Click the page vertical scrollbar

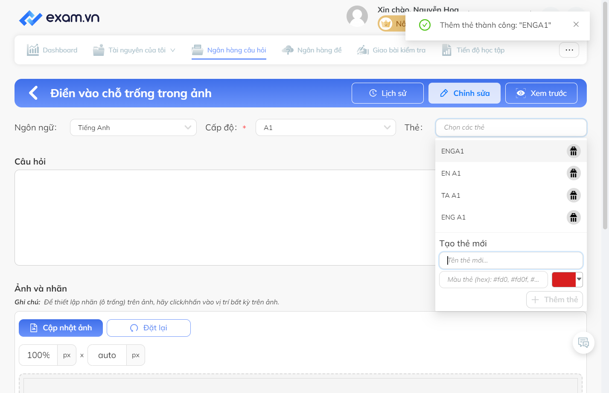coord(605,115)
